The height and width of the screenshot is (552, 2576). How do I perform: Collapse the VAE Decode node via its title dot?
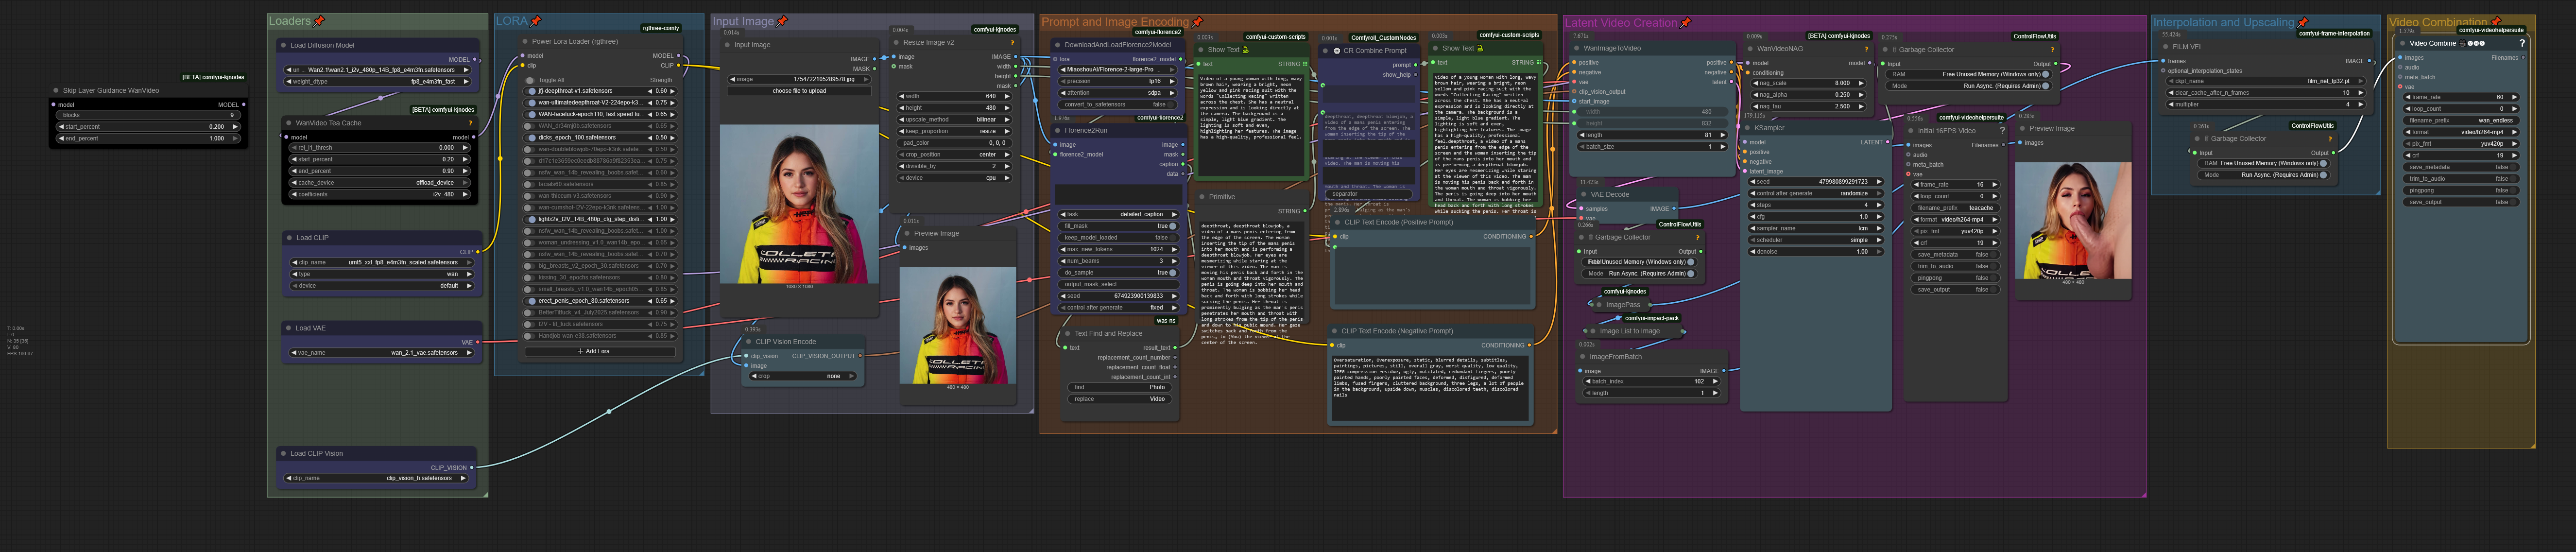coord(1584,195)
